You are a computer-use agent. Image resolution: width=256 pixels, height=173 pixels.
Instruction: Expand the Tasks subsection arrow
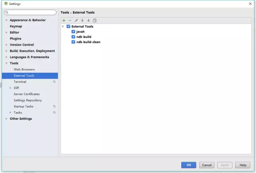pyautogui.click(x=10, y=113)
